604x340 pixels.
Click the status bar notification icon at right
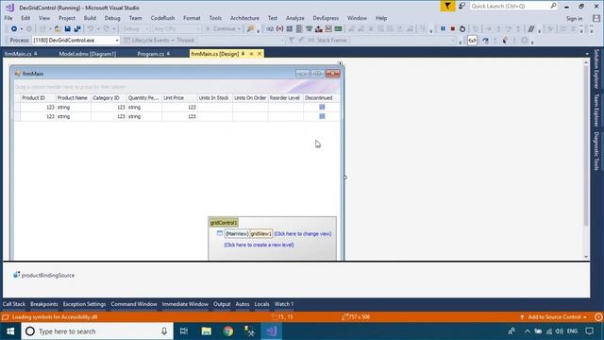pos(598,317)
